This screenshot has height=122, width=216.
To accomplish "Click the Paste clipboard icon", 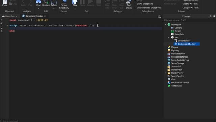I will 5,2.
